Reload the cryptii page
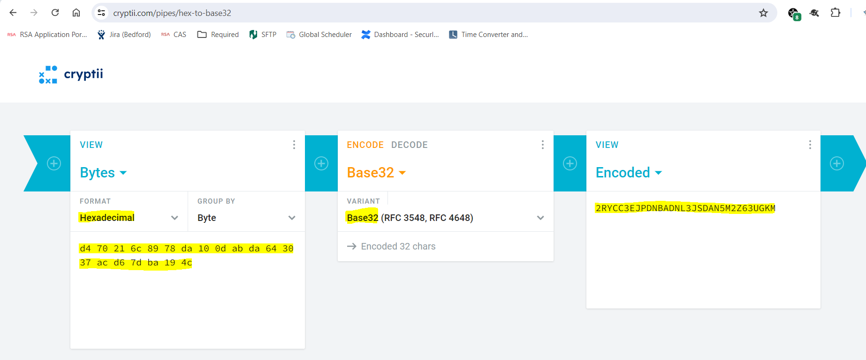The width and height of the screenshot is (866, 360). [55, 13]
